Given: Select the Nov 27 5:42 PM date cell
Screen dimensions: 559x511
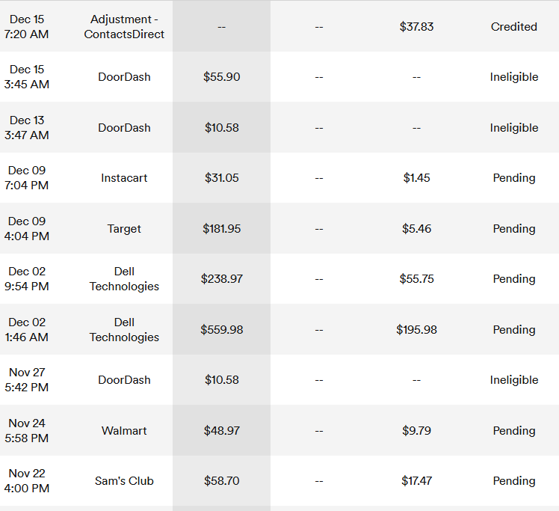Looking at the screenshot, I should [27, 379].
